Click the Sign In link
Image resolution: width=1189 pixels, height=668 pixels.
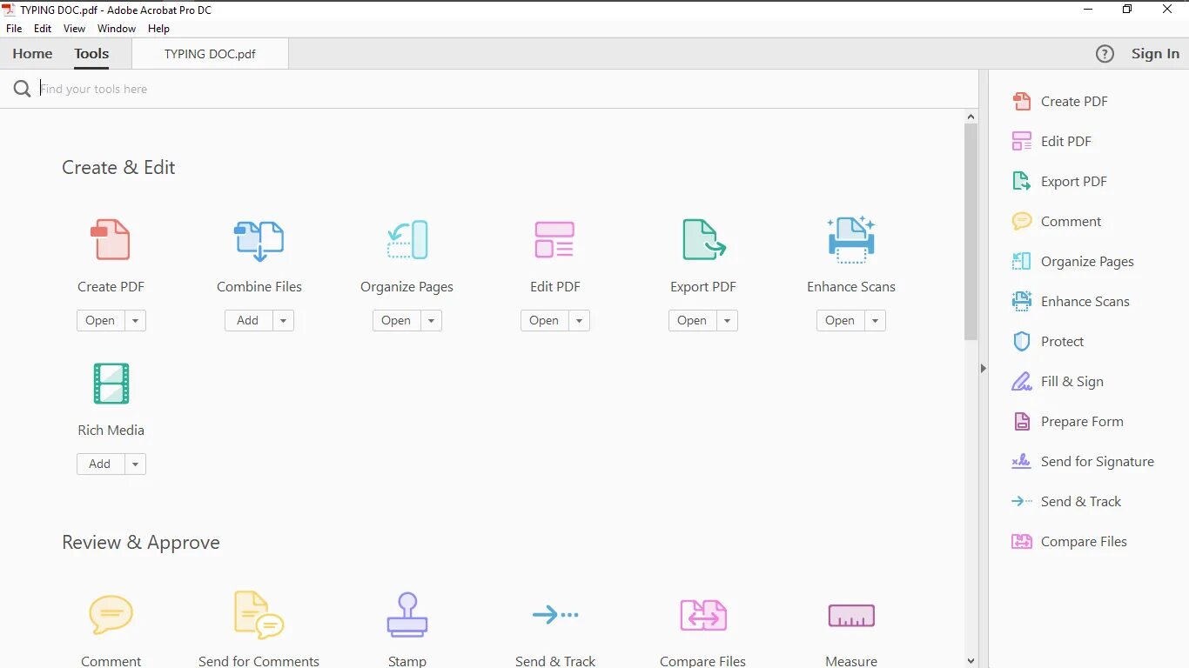[x=1155, y=54]
